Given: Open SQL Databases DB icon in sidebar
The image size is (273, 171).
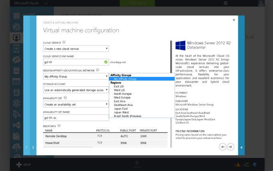Looking at the screenshot, I should (17, 71).
